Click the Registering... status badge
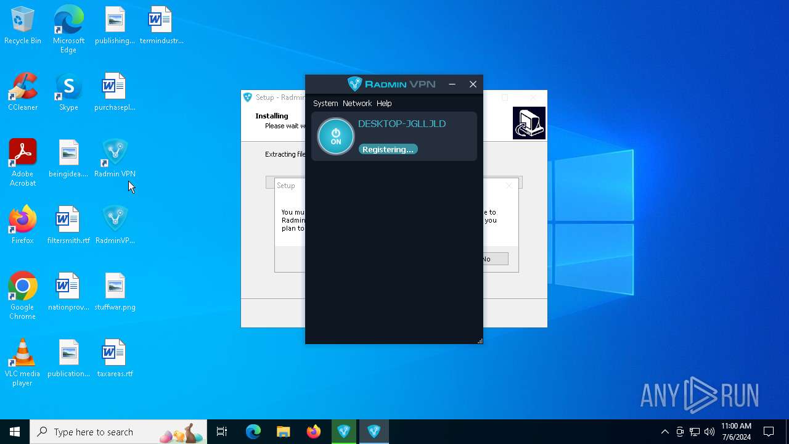The image size is (789, 444). click(x=388, y=149)
